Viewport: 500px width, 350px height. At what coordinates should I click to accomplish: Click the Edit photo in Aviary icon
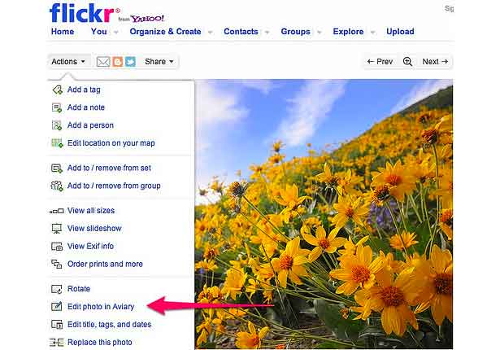point(57,307)
